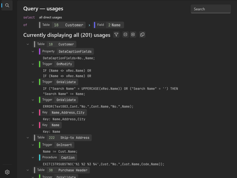Click the EXIT(STRSUBSTNO...) code line

pos(103,164)
